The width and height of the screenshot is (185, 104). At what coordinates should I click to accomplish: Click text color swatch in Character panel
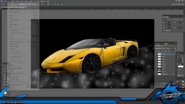tap(181, 67)
